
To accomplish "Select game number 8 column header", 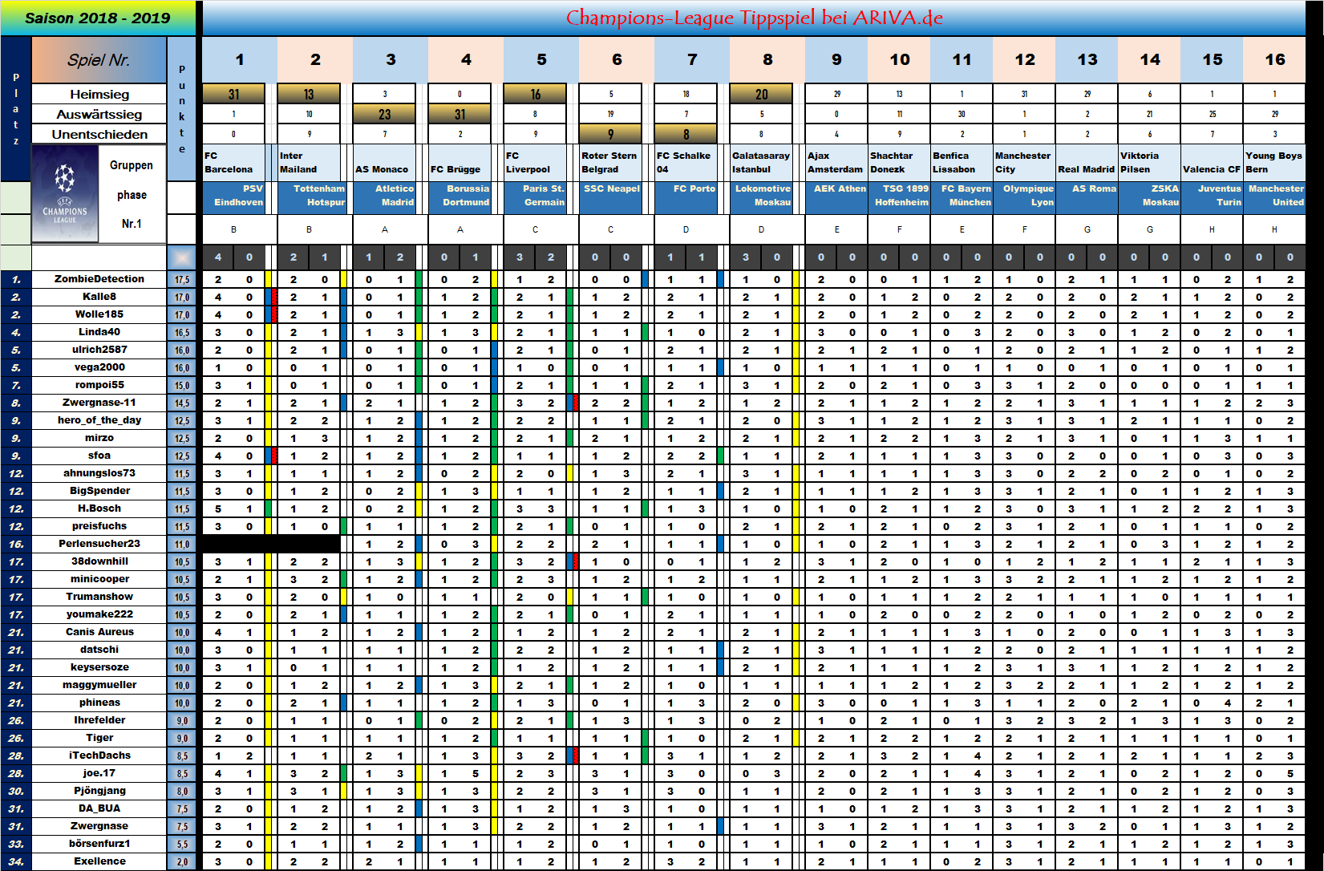I will (767, 60).
